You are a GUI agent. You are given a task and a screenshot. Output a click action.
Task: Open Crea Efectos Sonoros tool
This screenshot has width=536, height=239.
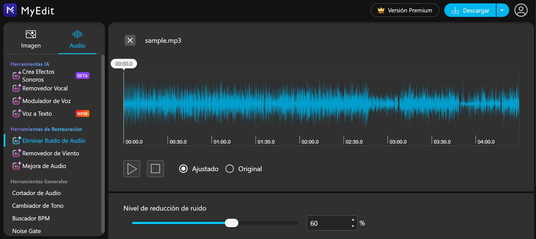coord(38,76)
